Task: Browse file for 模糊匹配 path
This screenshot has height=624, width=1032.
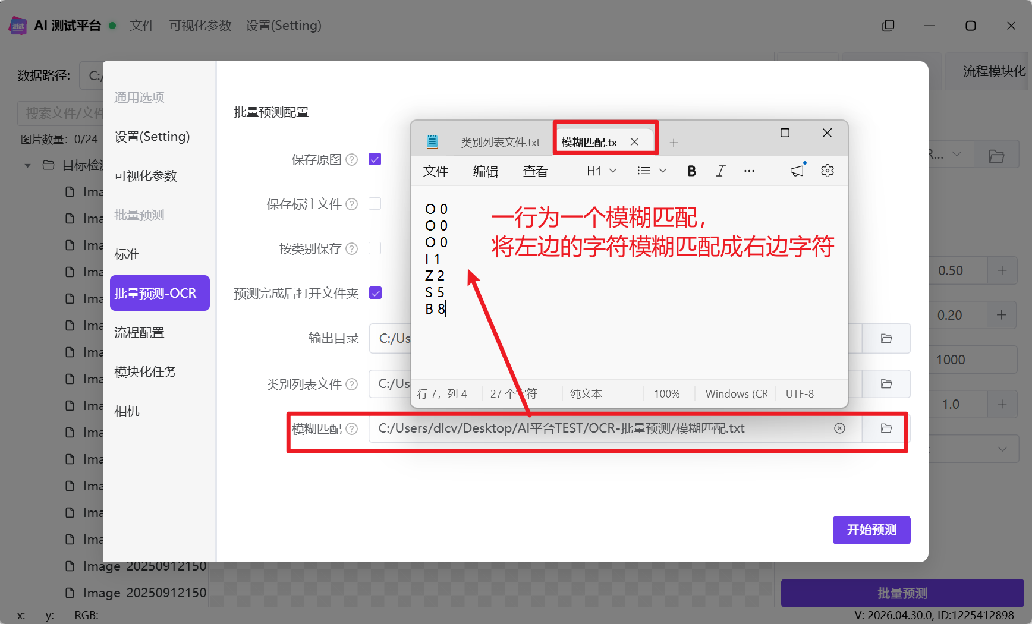Action: point(886,428)
